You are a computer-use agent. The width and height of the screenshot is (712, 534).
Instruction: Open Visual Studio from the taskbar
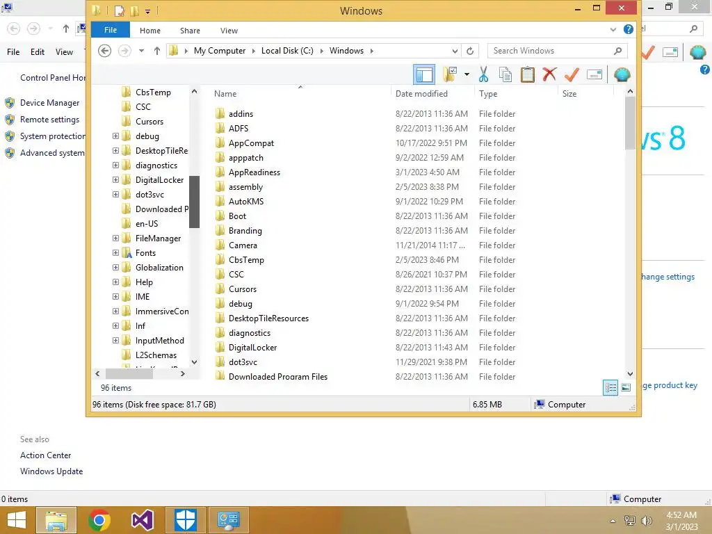tap(142, 520)
